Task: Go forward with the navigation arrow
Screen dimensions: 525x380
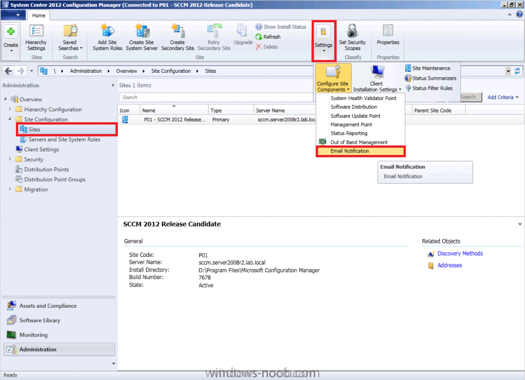Action: [x=21, y=71]
